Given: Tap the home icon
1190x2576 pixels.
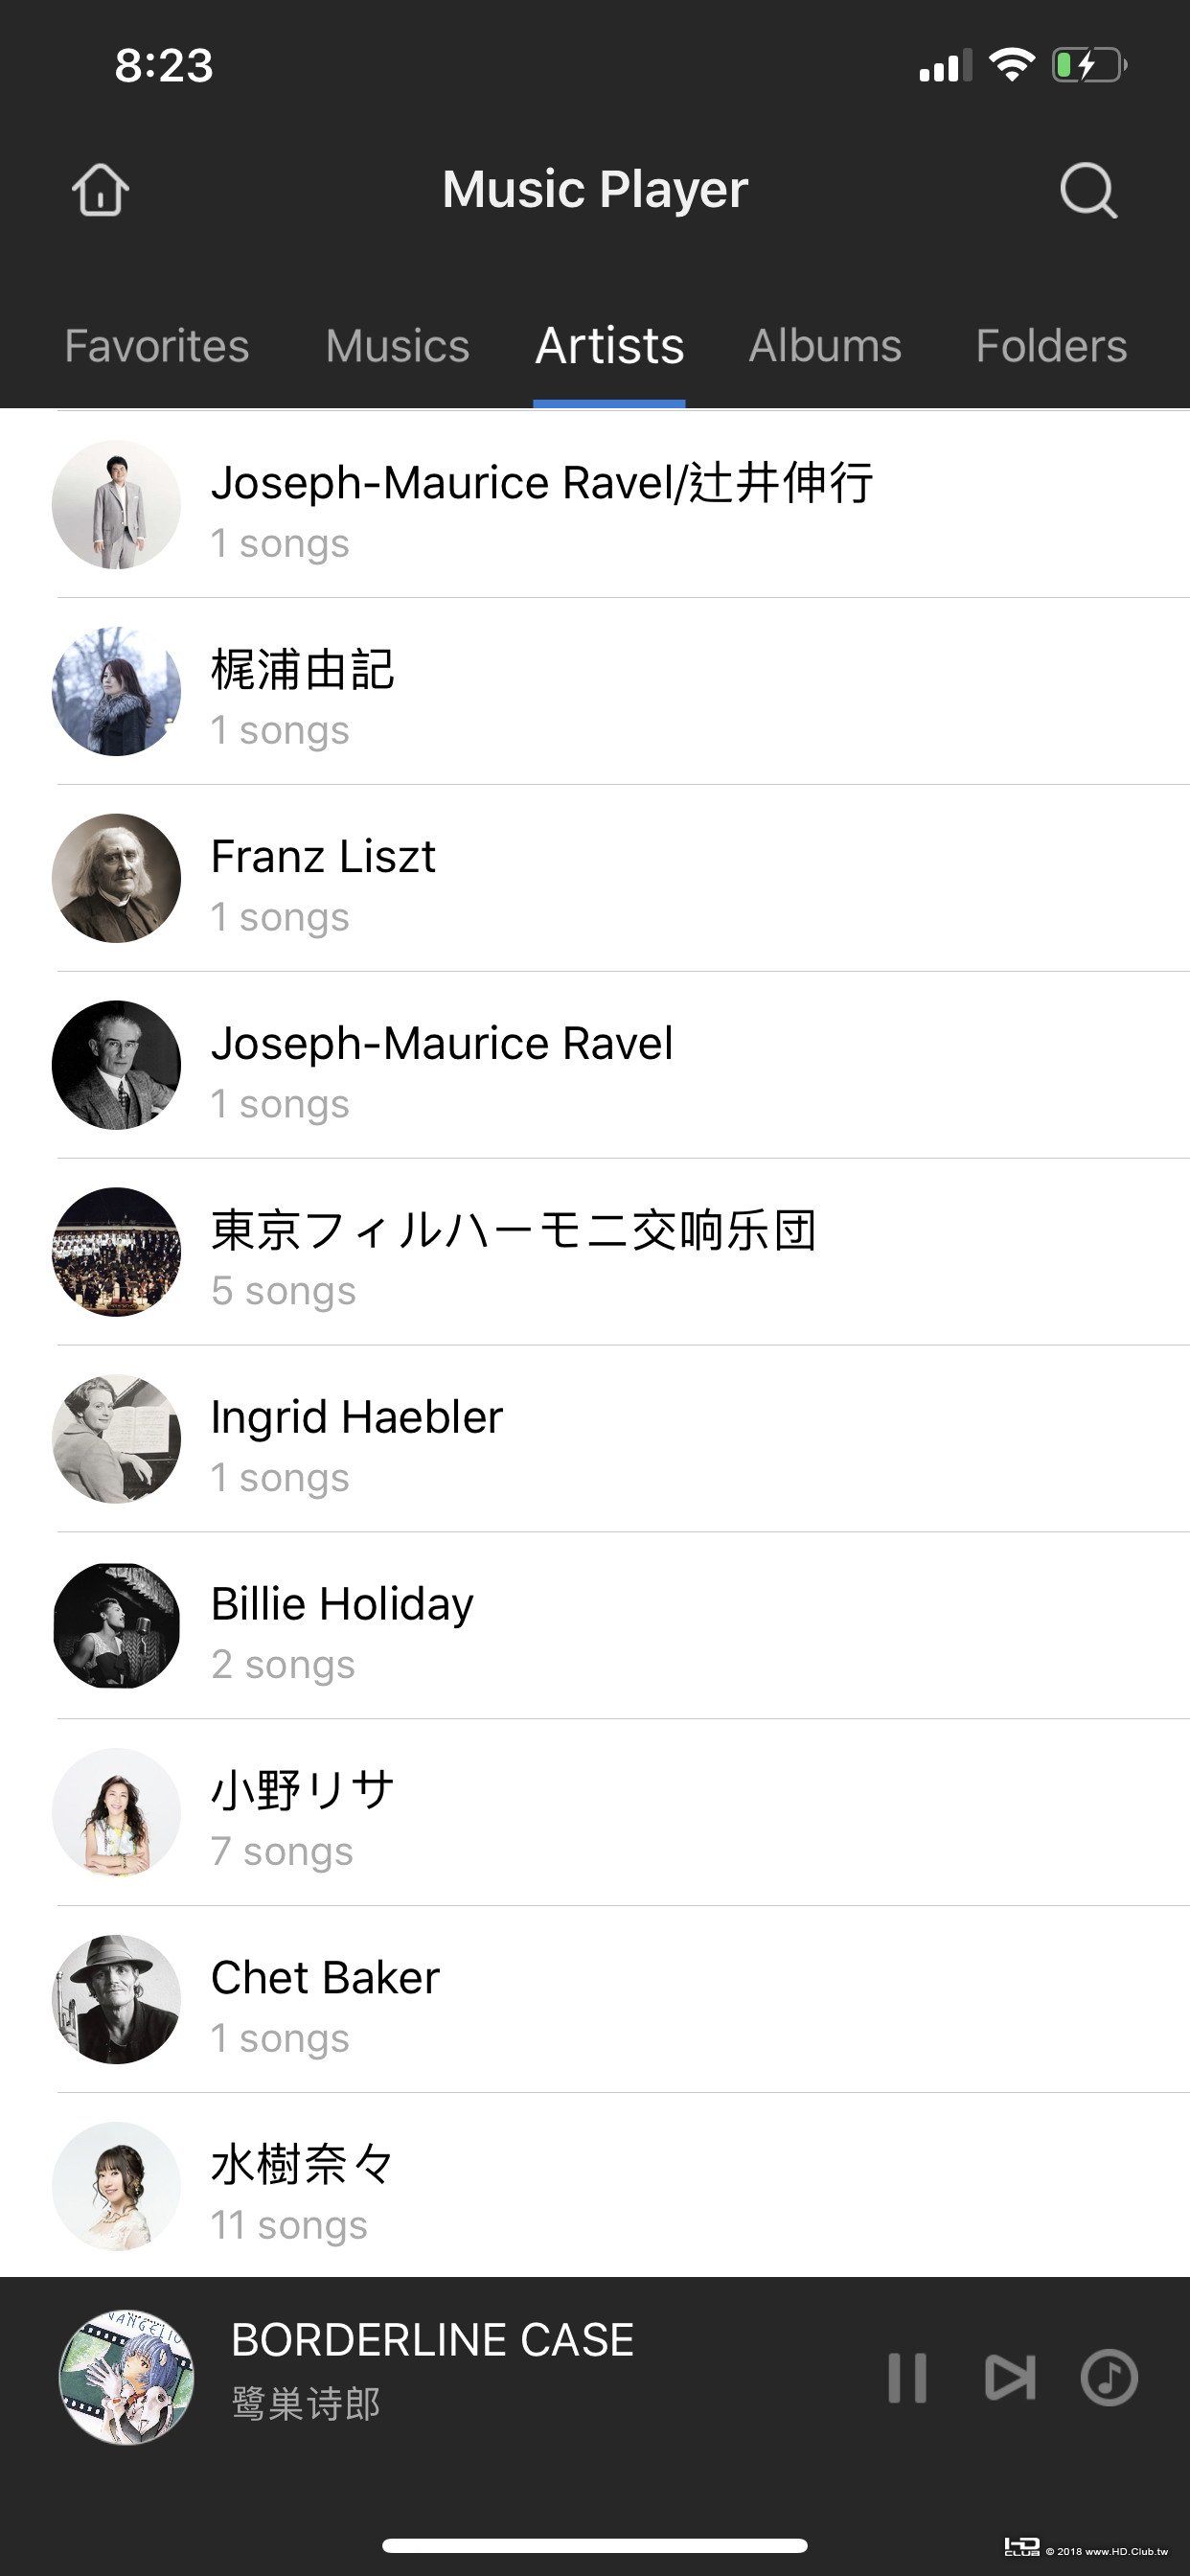Looking at the screenshot, I should (100, 189).
